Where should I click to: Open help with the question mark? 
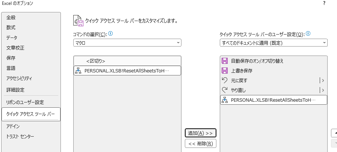(324, 3)
